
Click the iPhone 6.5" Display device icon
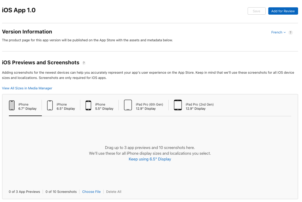point(50,105)
